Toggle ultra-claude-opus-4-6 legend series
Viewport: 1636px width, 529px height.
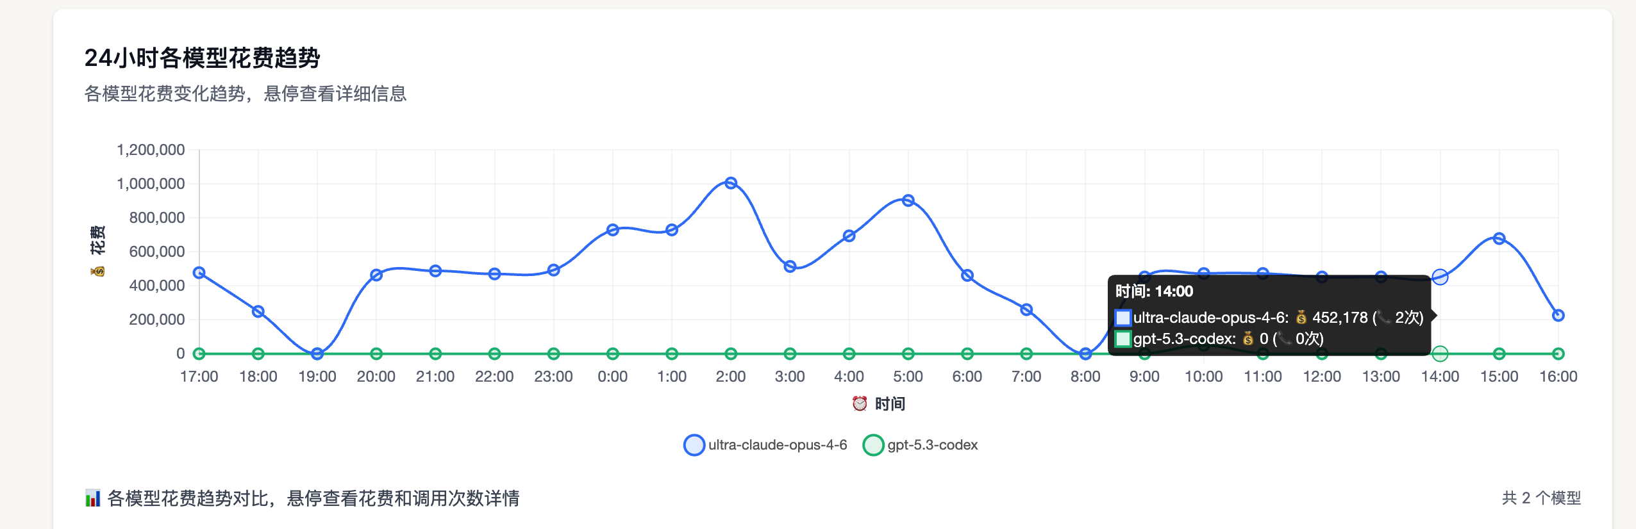pos(765,444)
